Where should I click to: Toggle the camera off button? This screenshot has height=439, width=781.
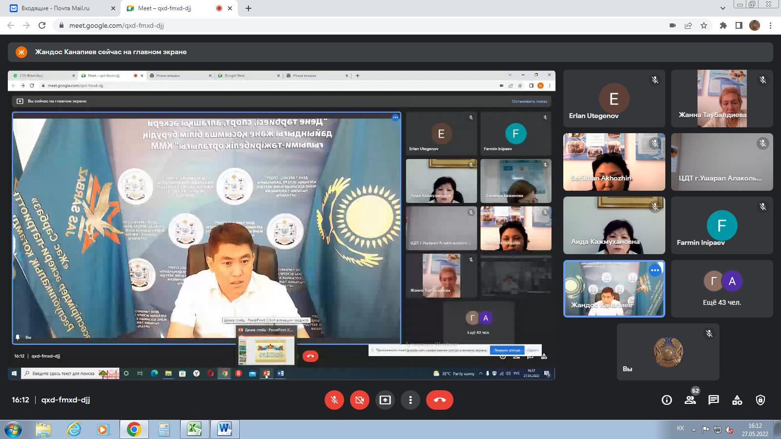360,400
